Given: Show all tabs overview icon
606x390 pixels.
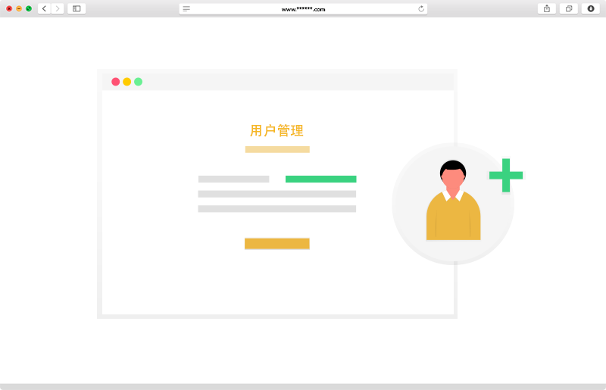Looking at the screenshot, I should click(568, 8).
